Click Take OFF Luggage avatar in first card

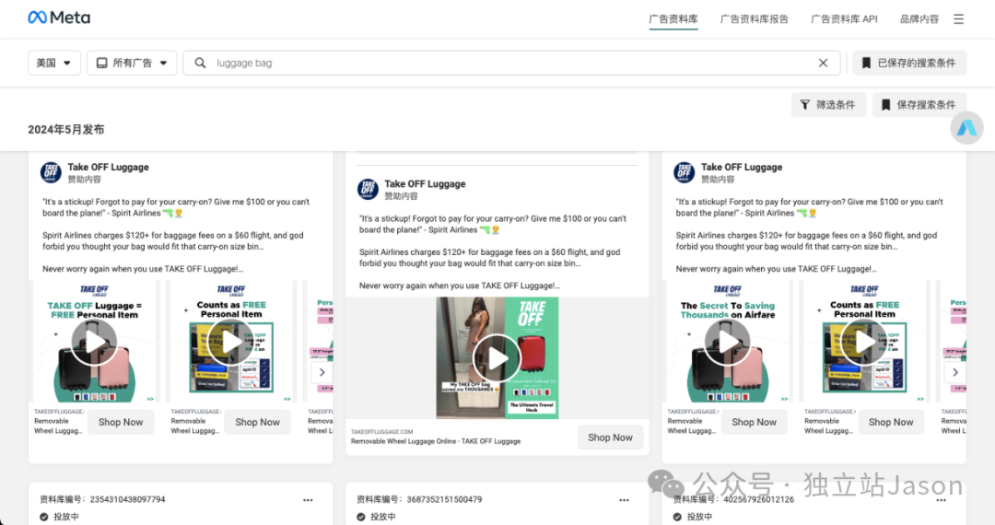[x=51, y=172]
